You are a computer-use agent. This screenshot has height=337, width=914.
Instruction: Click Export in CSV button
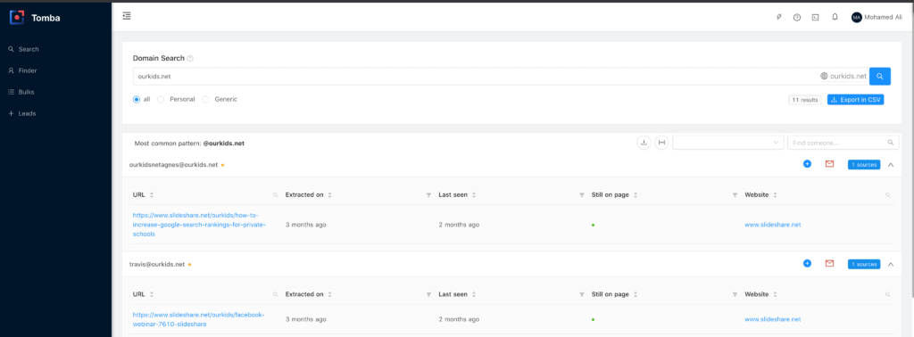click(x=856, y=100)
